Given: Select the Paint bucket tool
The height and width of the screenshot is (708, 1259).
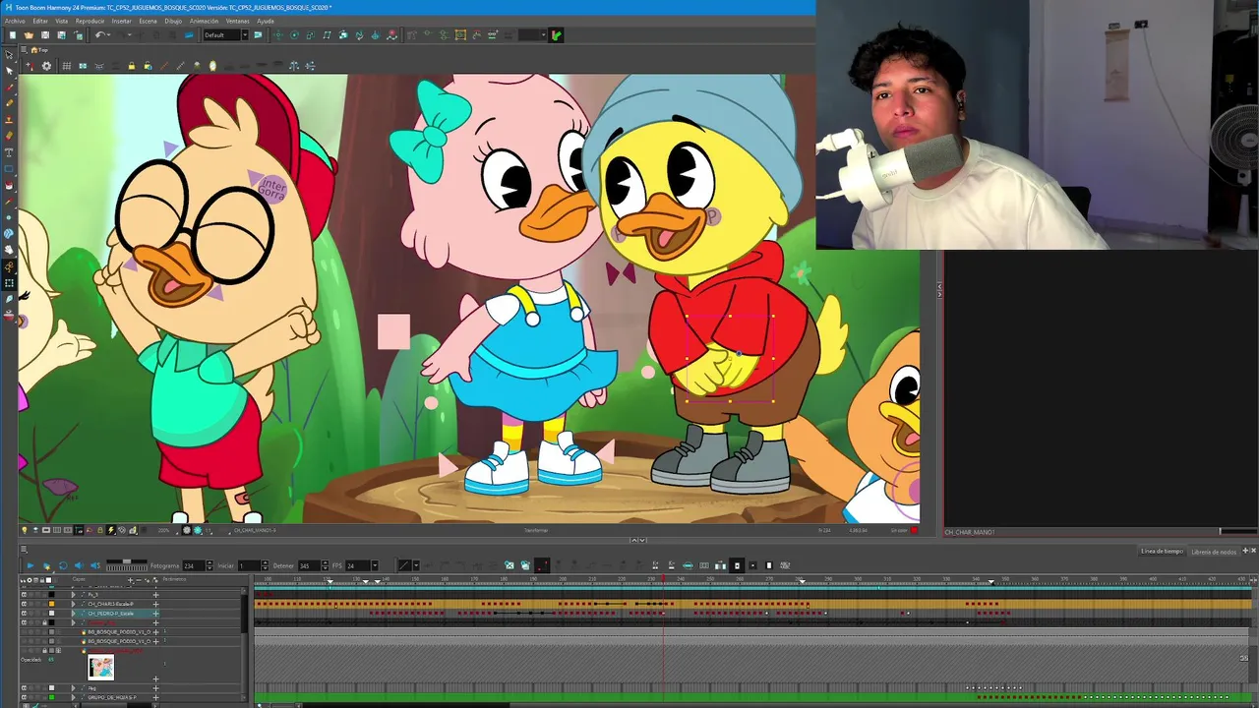Looking at the screenshot, I should click(10, 185).
